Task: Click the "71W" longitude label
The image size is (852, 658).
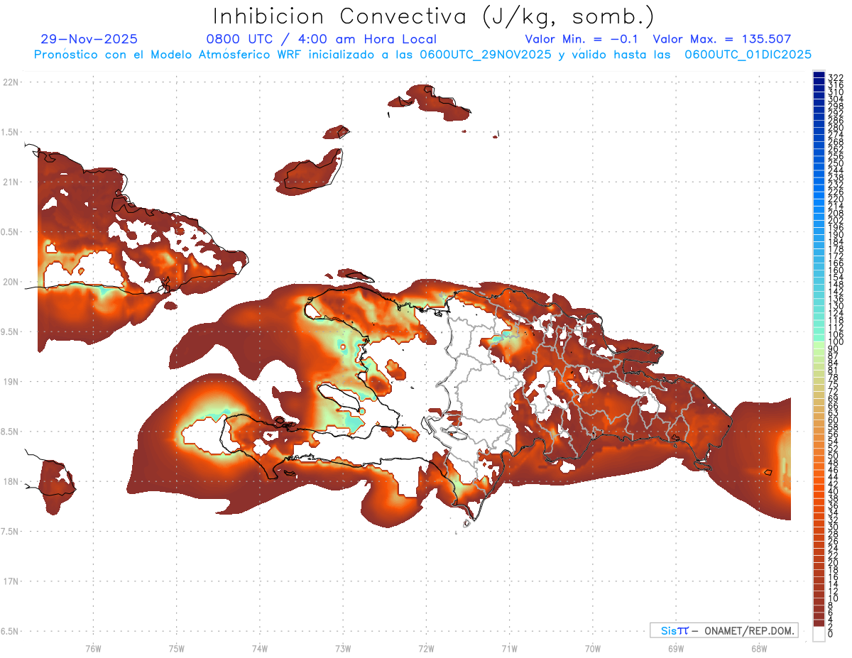Action: point(509,648)
